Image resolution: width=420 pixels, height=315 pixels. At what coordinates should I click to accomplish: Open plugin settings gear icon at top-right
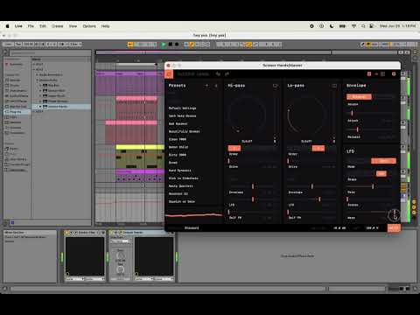[394, 74]
